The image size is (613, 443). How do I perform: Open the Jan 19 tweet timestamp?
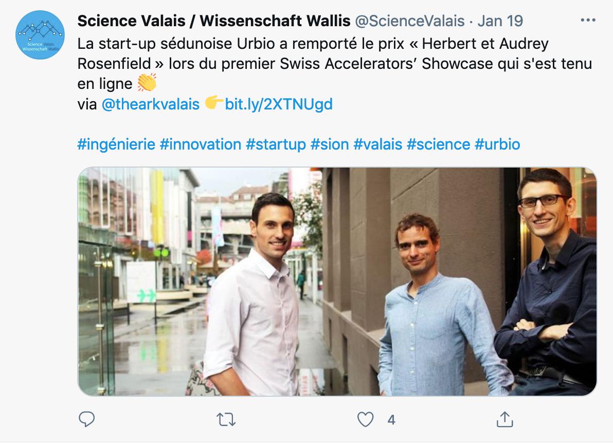pyautogui.click(x=500, y=21)
